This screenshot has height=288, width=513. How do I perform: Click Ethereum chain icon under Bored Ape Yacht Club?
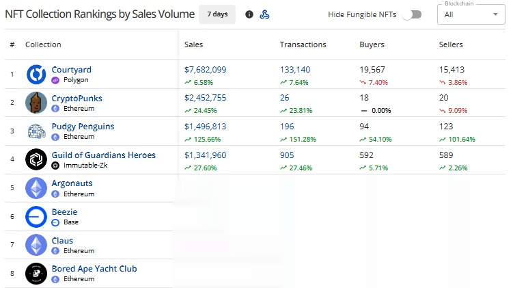click(x=55, y=279)
